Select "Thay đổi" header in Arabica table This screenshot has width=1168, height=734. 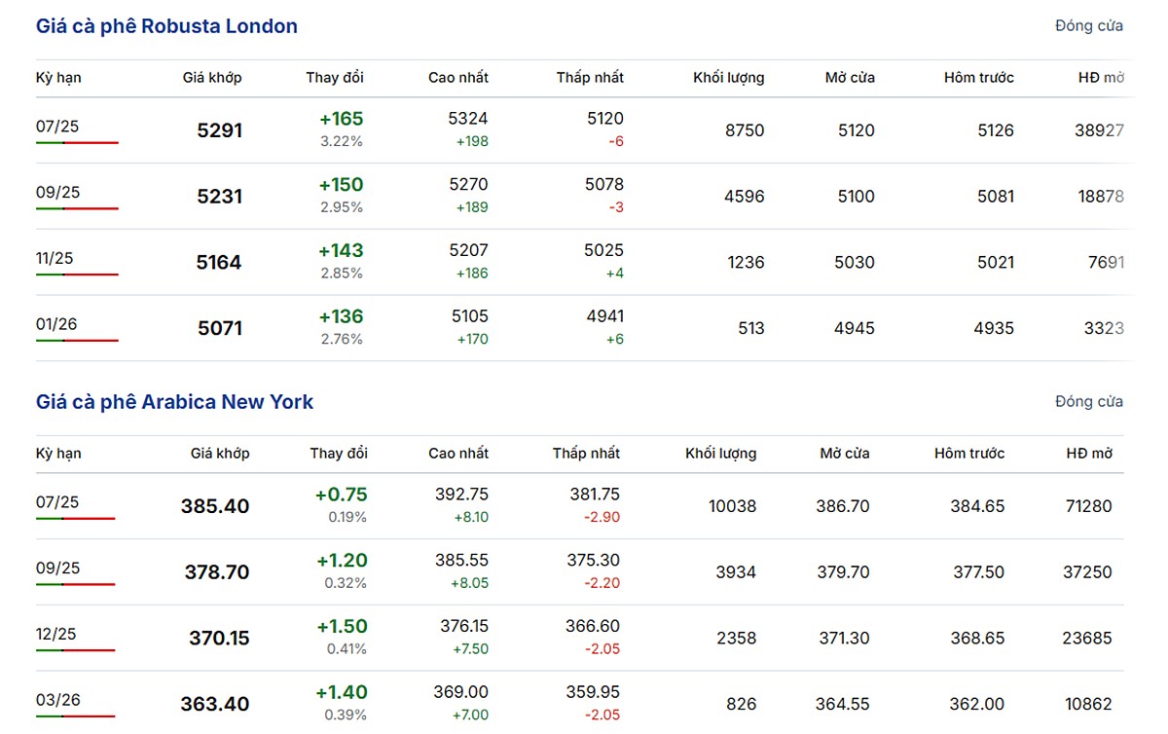point(339,454)
